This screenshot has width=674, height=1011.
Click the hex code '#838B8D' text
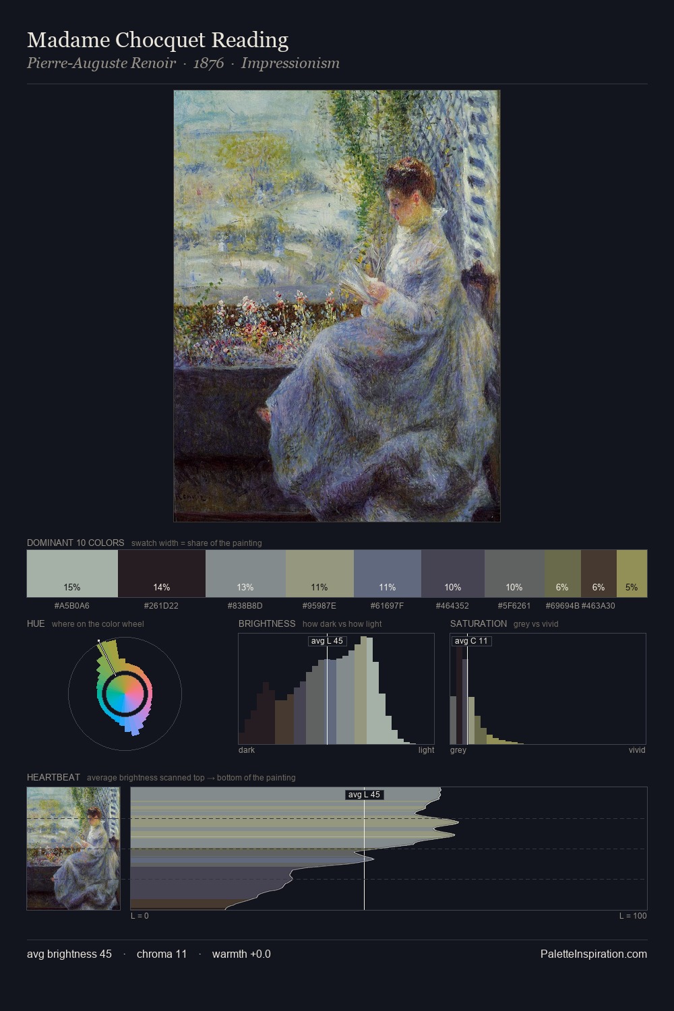coord(245,606)
